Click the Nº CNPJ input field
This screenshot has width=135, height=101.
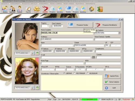(x=95, y=69)
